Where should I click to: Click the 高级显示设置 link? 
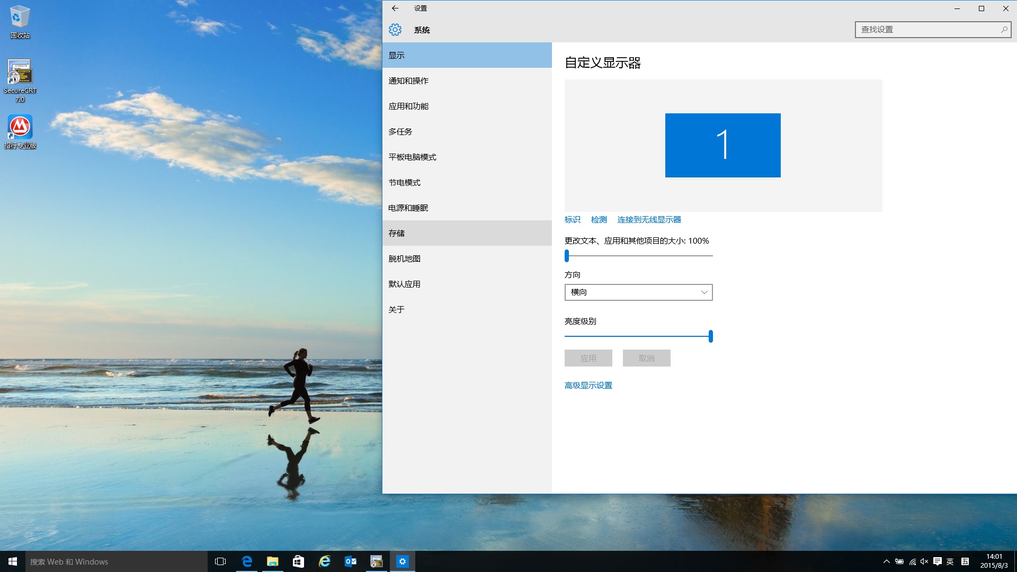pos(588,386)
